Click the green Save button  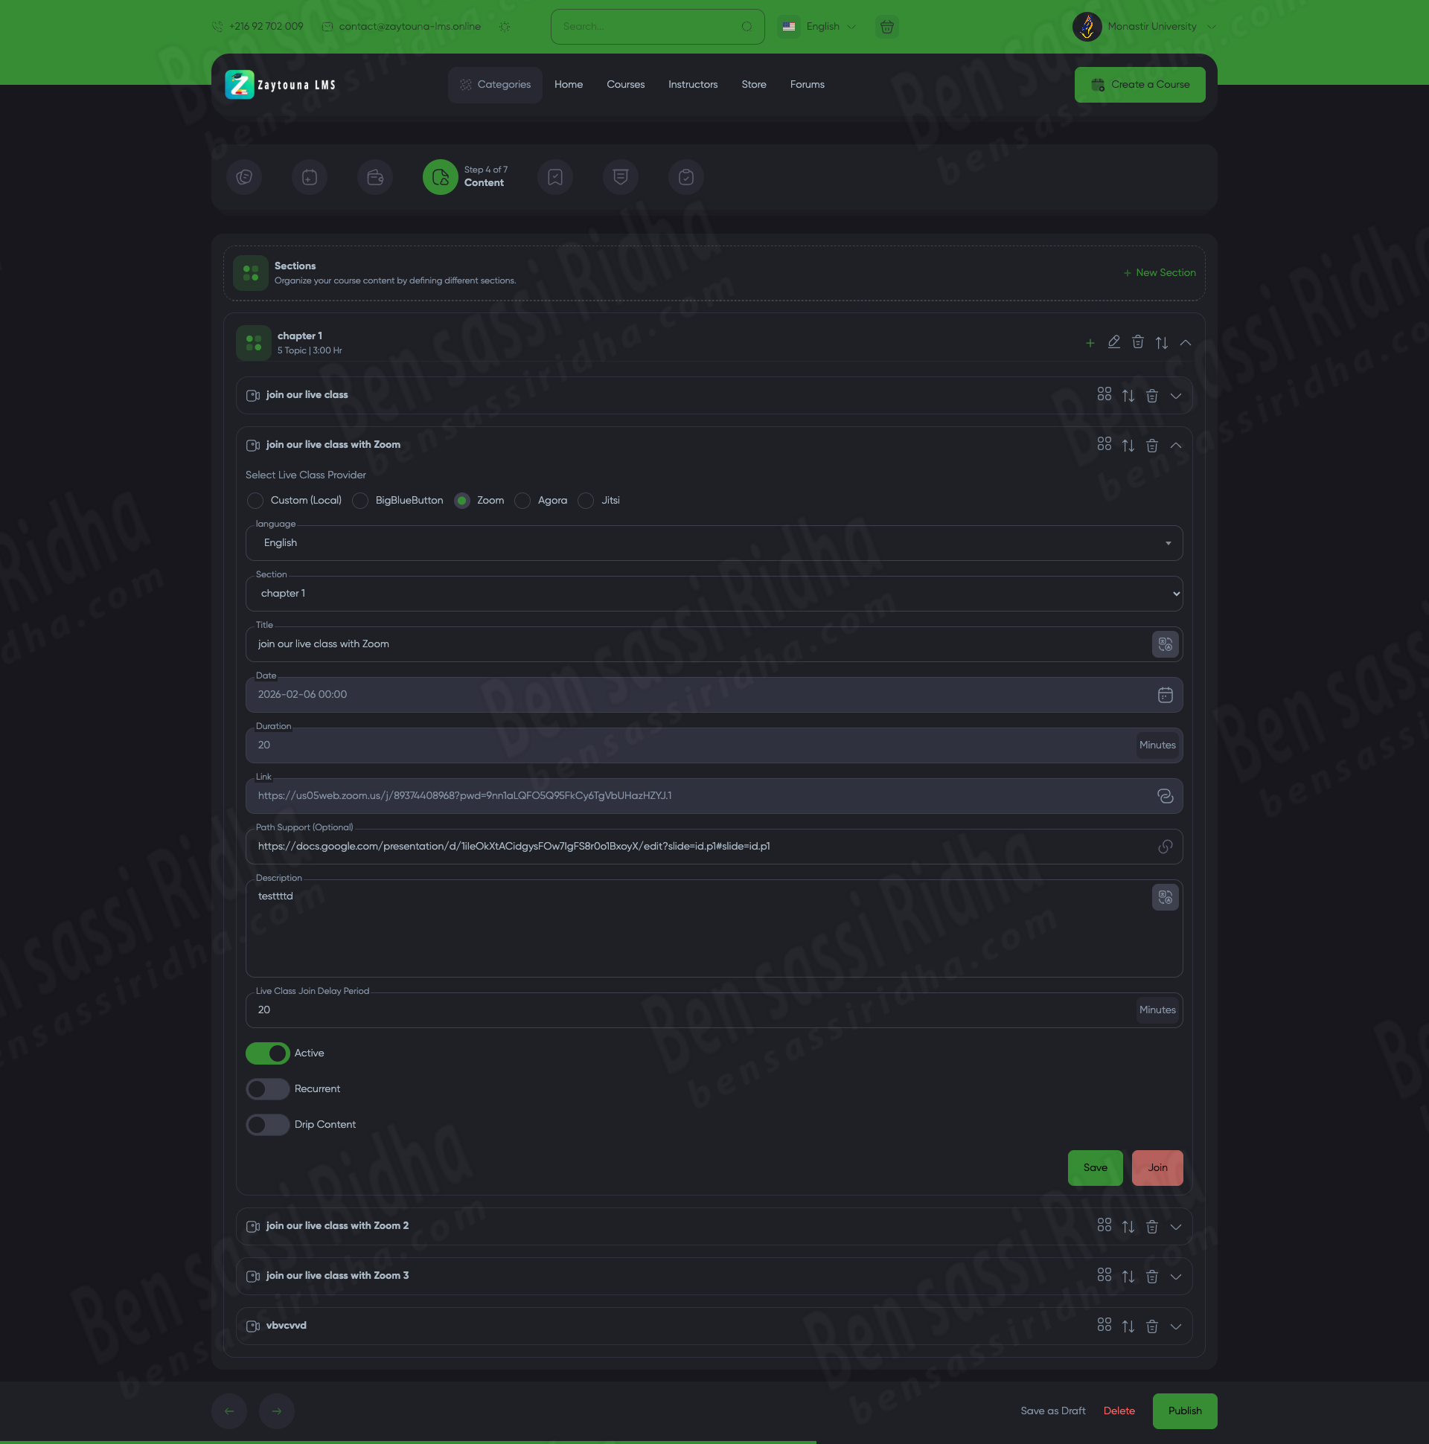point(1094,1168)
